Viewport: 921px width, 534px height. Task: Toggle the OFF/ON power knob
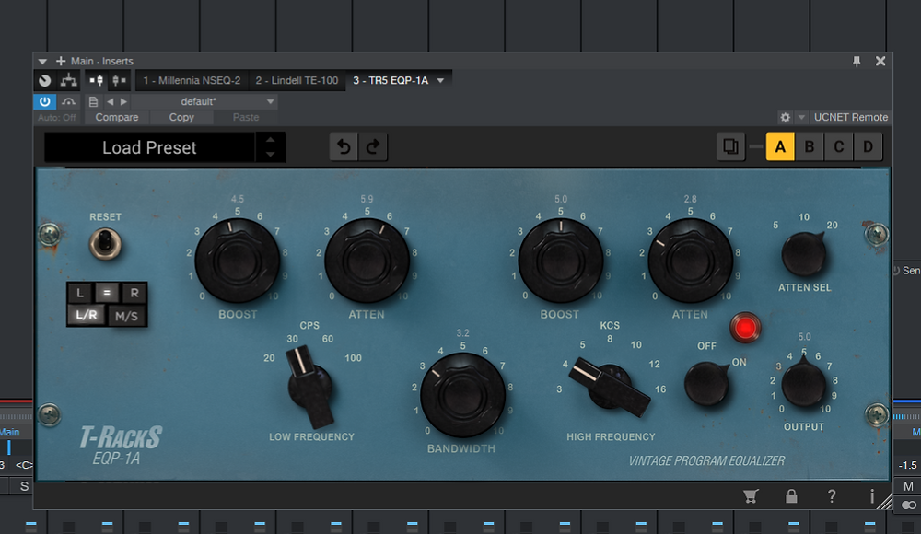pos(706,384)
